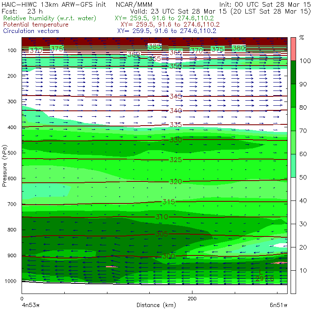
Task: Click the red '300' contour label inside plot
Action: (x=169, y=256)
